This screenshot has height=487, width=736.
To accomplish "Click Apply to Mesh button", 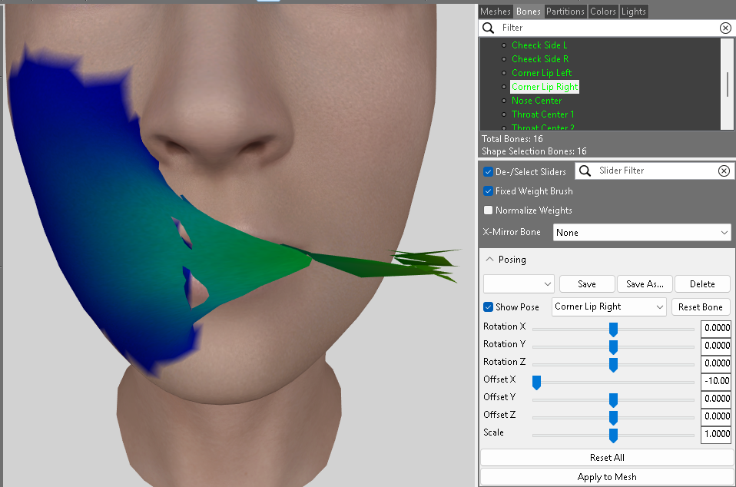I will [607, 477].
